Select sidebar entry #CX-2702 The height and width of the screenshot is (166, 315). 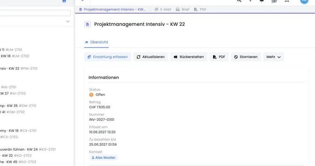pos(9,137)
